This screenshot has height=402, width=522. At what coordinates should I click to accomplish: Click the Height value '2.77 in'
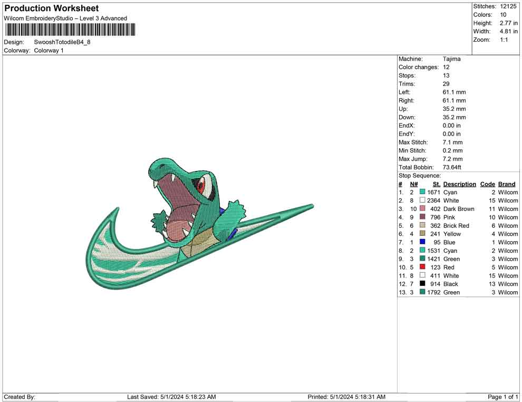508,23
